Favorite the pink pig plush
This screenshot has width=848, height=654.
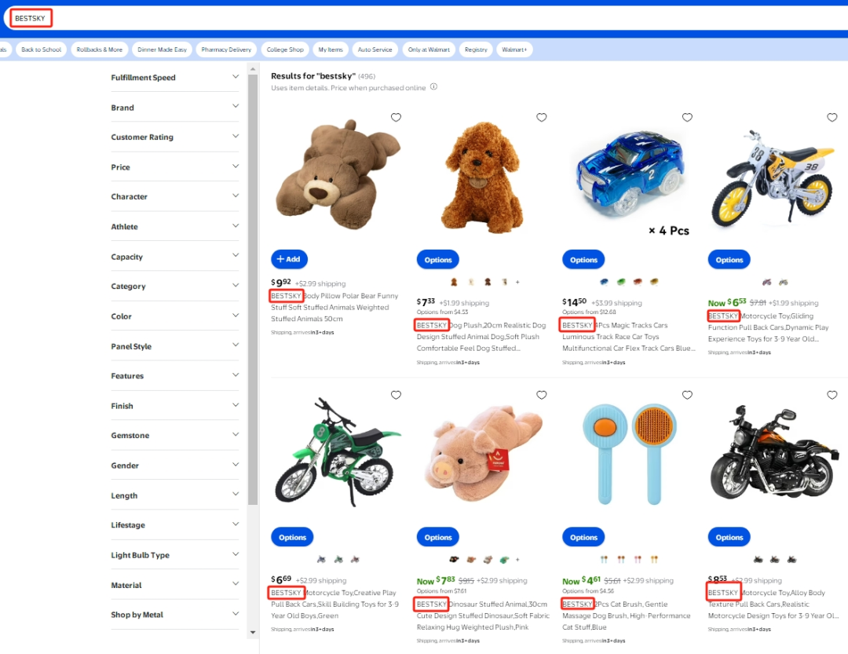pos(541,395)
